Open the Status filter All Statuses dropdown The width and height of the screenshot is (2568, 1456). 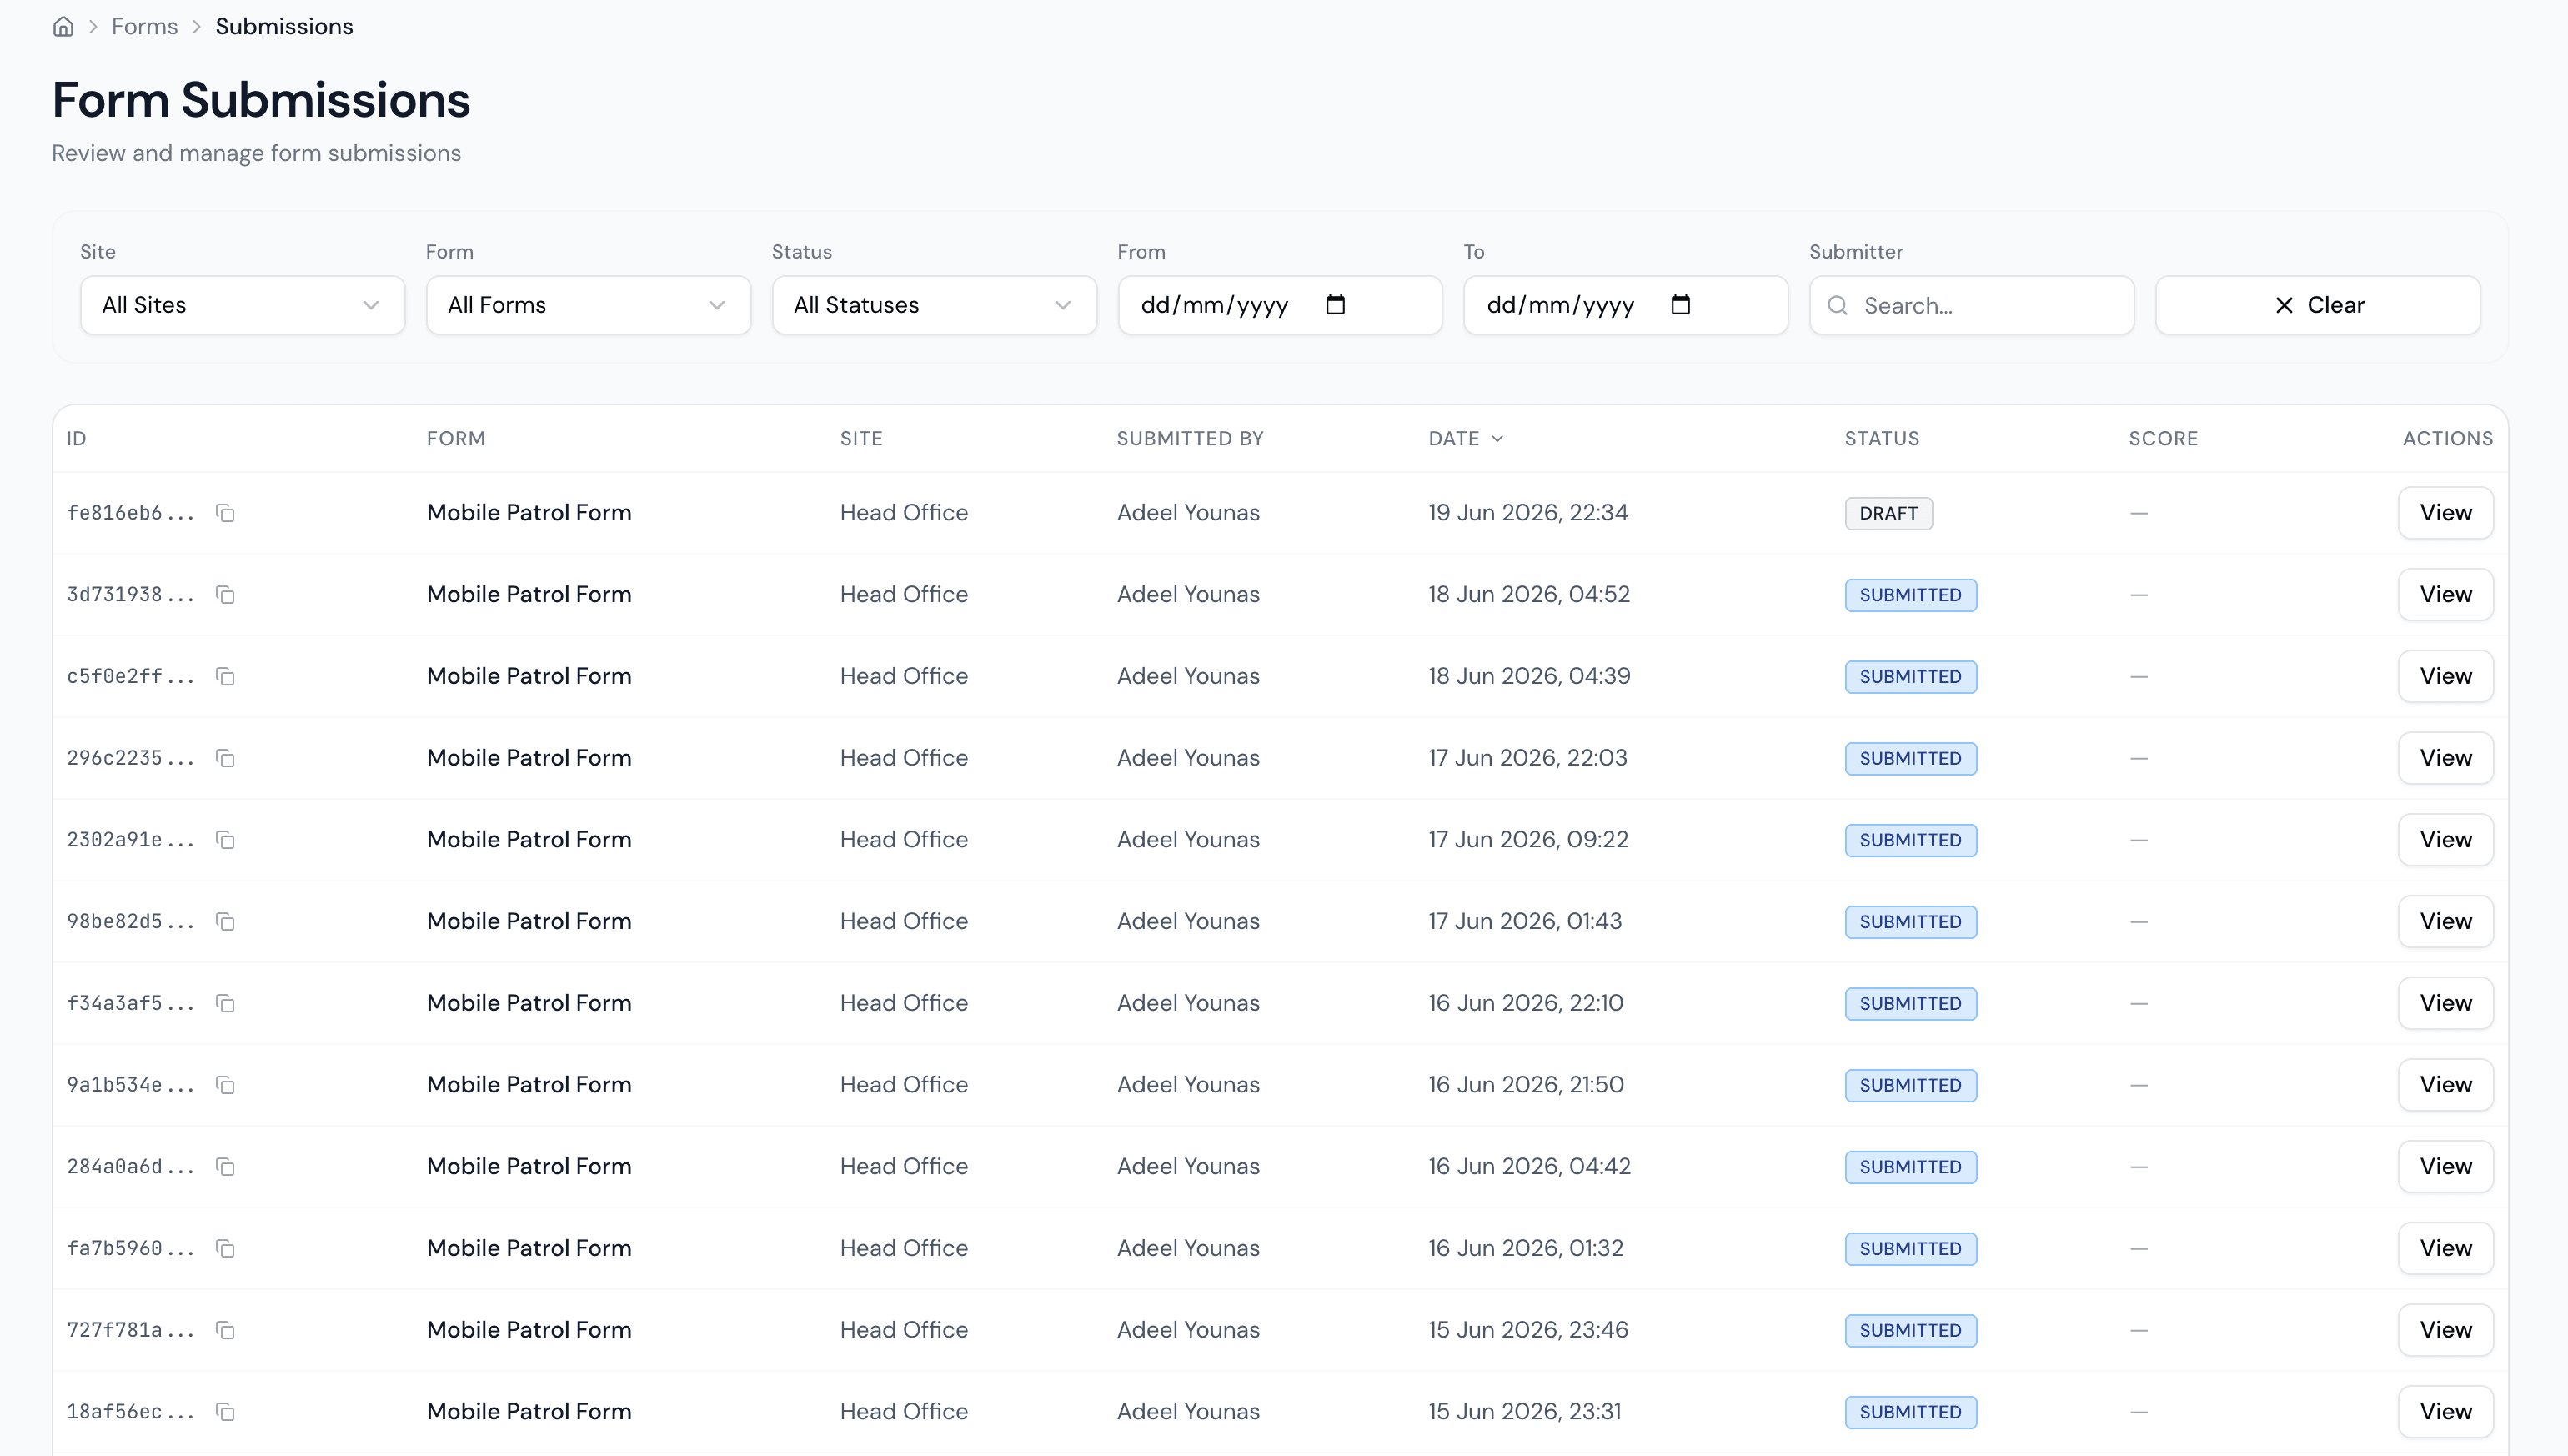[x=935, y=305]
